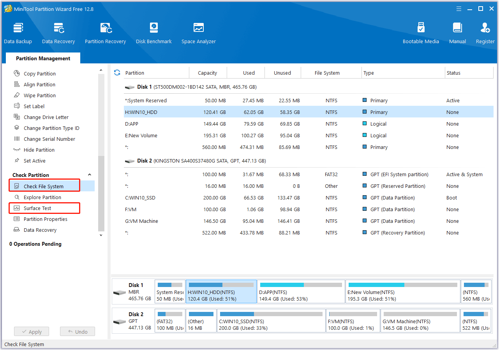Open the Space Analyzer tool
This screenshot has width=499, height=350.
click(199, 33)
